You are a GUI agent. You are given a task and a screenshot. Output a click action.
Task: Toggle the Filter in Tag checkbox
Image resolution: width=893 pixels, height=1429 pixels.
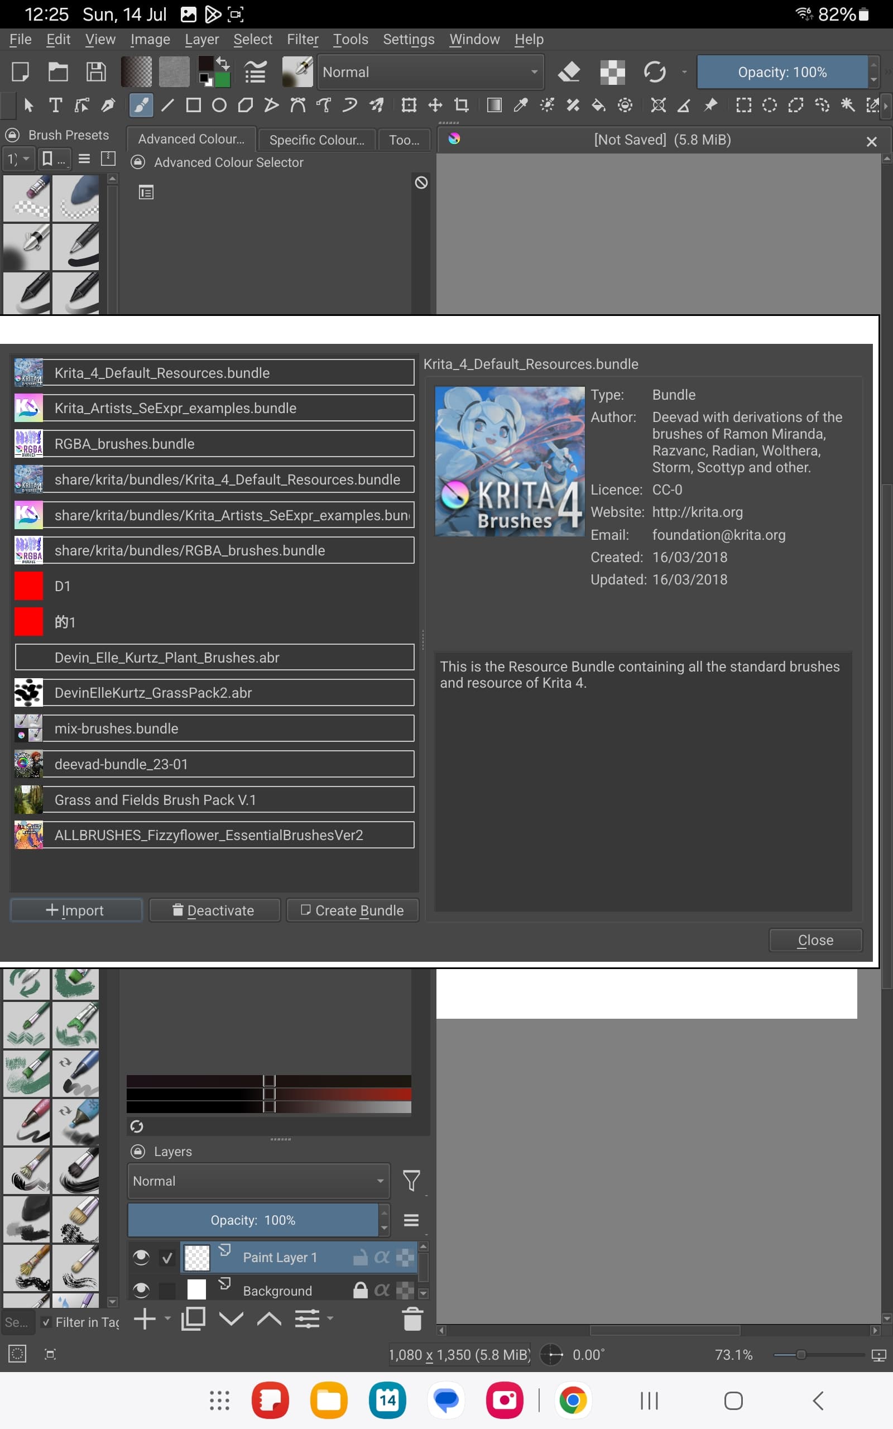click(x=46, y=1322)
